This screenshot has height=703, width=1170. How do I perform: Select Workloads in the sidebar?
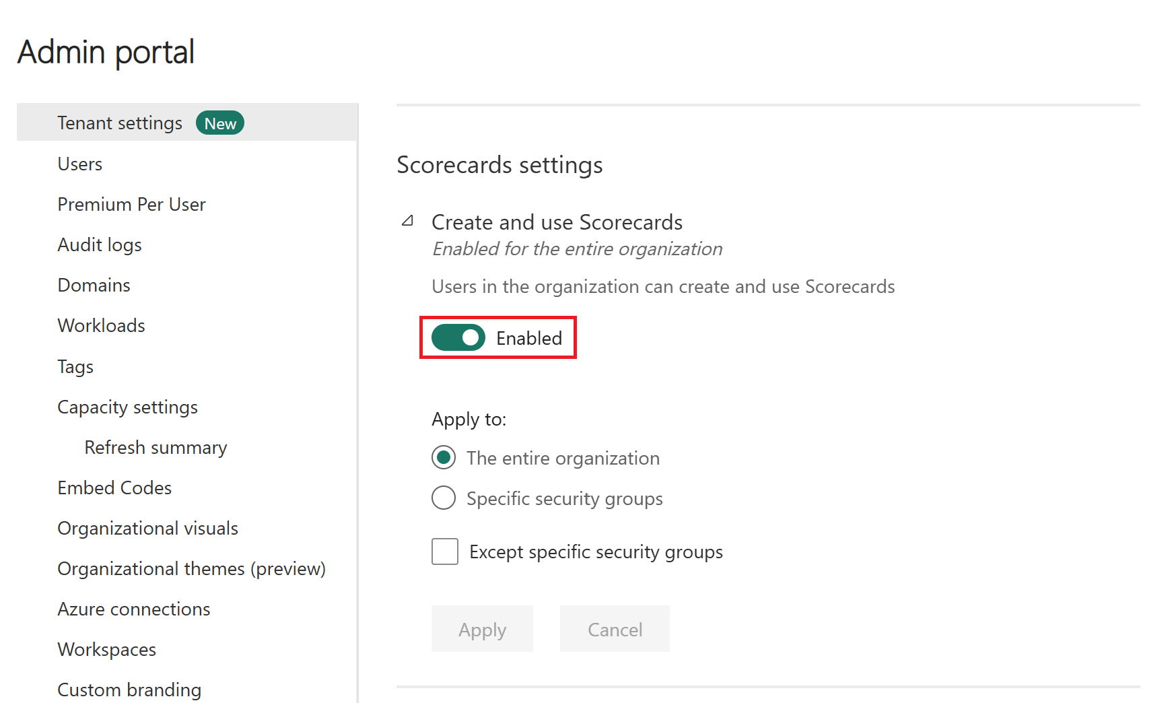102,326
